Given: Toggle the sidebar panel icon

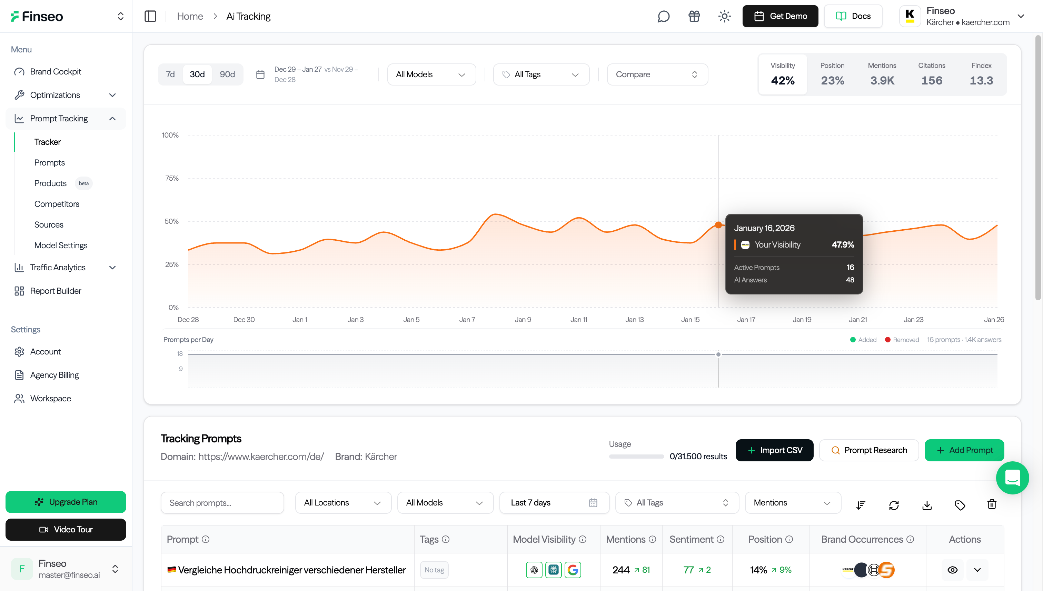Looking at the screenshot, I should [150, 16].
